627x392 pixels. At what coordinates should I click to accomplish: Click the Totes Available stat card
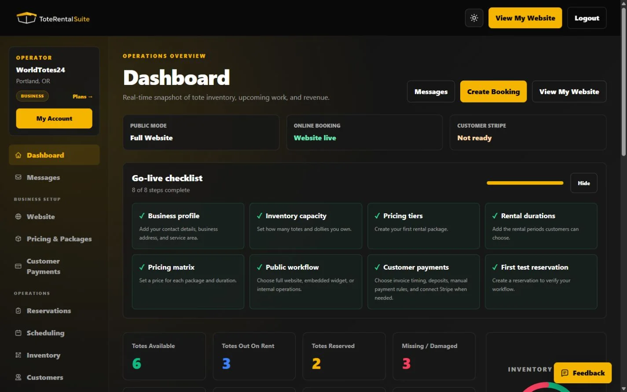(164, 356)
